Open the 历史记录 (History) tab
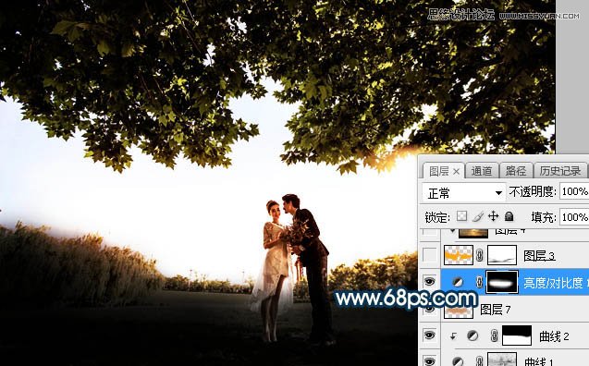This screenshot has width=589, height=366. point(560,171)
